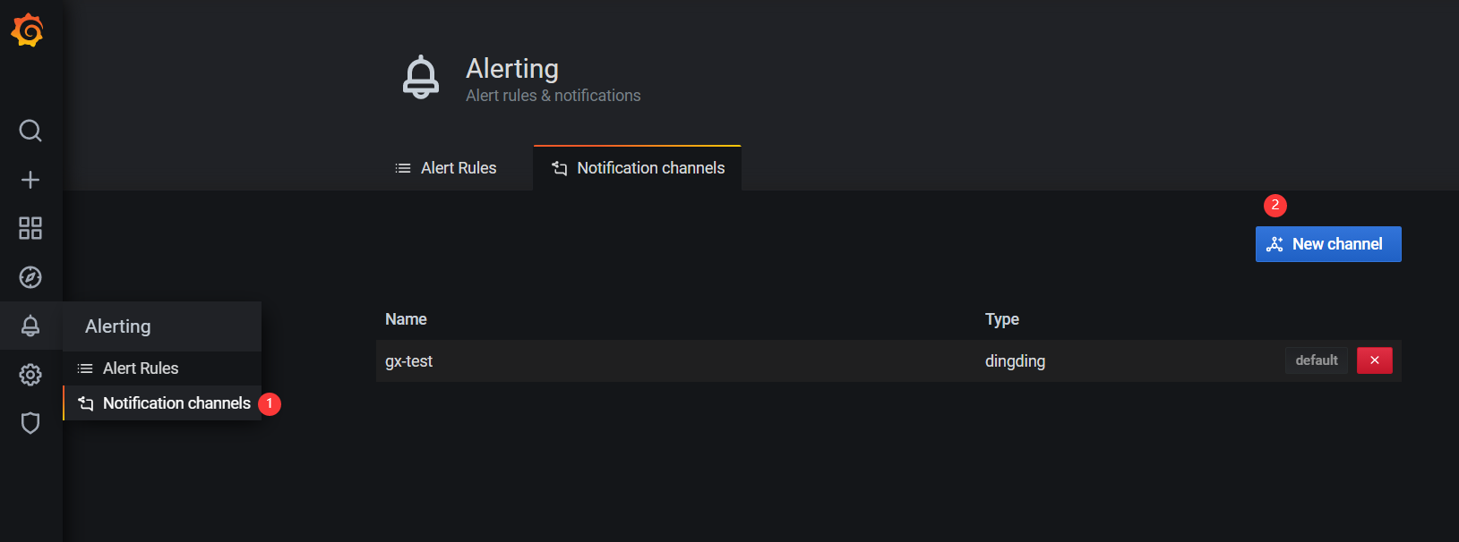Open the Configuration gear icon
The height and width of the screenshot is (542, 1459).
tap(30, 375)
